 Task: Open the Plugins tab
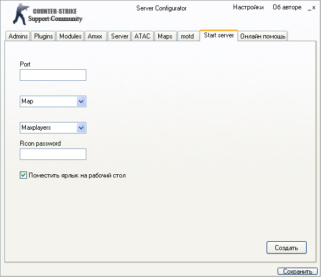pyautogui.click(x=43, y=36)
